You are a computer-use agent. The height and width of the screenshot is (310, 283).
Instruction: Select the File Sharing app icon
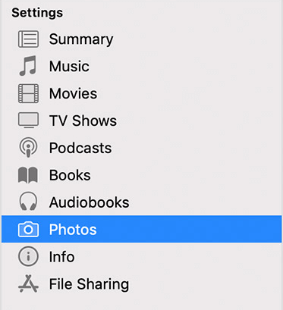[x=28, y=283]
